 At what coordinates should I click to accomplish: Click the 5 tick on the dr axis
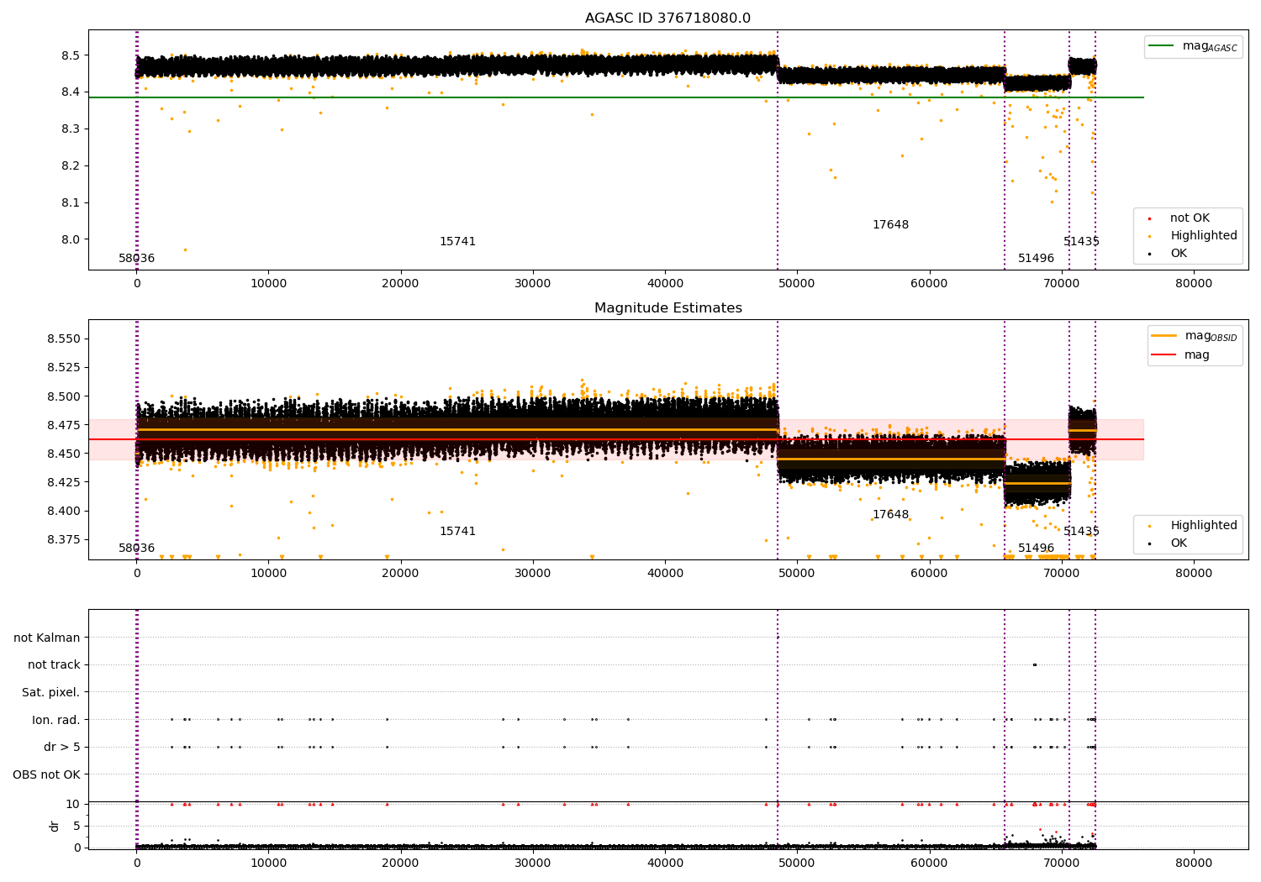[77, 826]
